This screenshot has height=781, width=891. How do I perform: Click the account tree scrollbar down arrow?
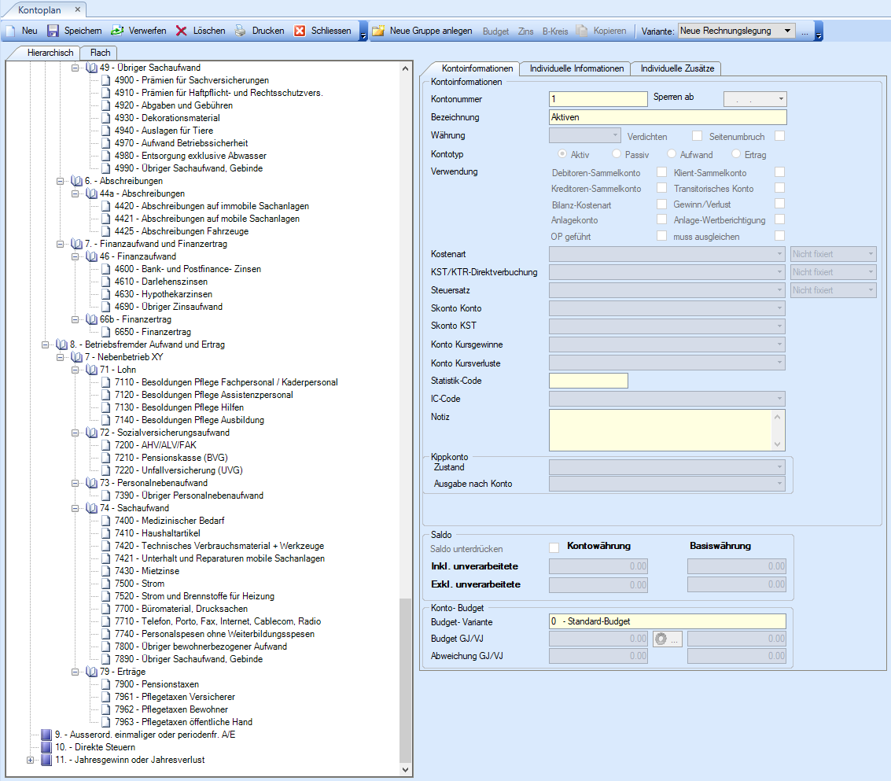405,770
